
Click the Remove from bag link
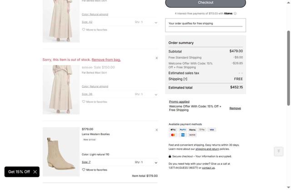[x=106, y=60]
